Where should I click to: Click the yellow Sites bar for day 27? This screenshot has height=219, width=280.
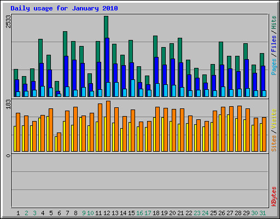[228, 133]
